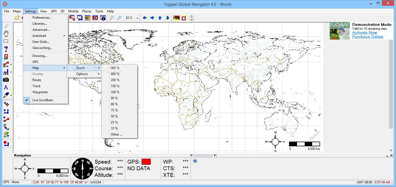Click the crosshair target sidebar icon
Image resolution: width=396 pixels, height=187 pixels.
click(x=6, y=104)
